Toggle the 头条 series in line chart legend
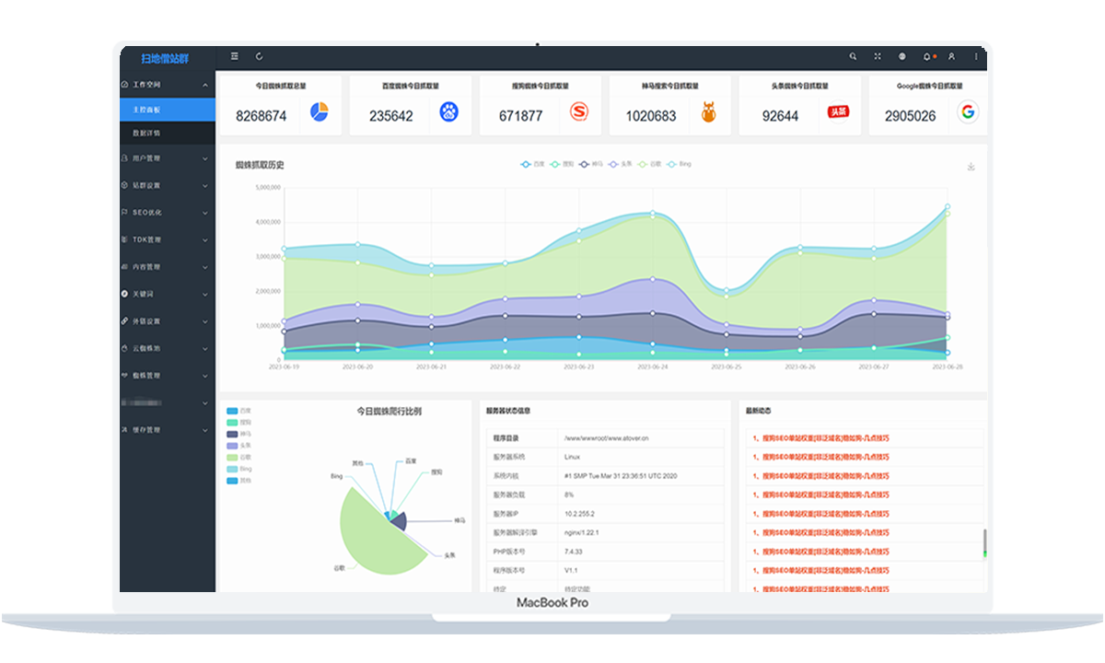The width and height of the screenshot is (1105, 663). pyautogui.click(x=622, y=164)
